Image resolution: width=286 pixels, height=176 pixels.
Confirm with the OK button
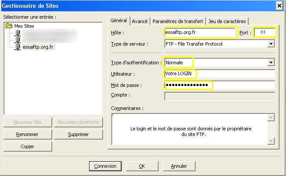(142, 166)
